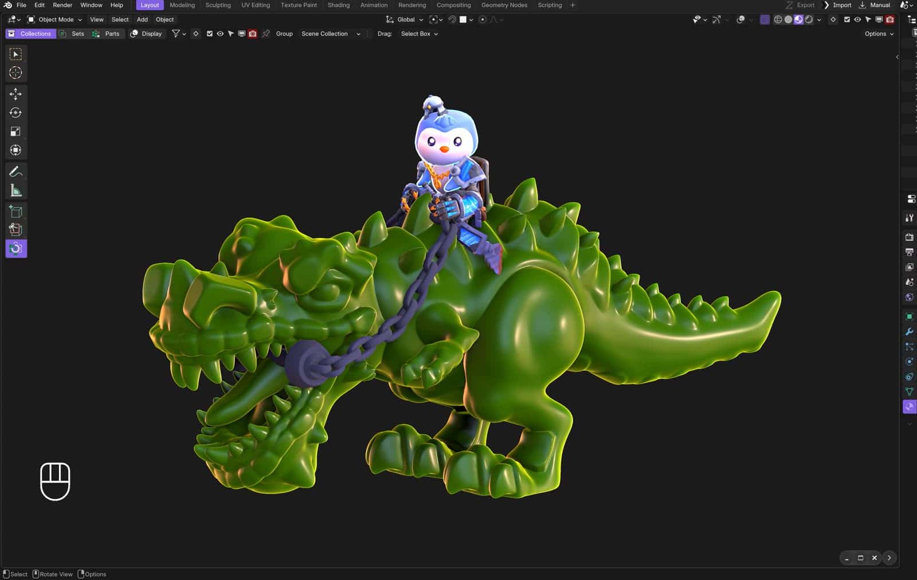The width and height of the screenshot is (917, 580).
Task: Pick the Annotate tool
Action: (x=15, y=171)
